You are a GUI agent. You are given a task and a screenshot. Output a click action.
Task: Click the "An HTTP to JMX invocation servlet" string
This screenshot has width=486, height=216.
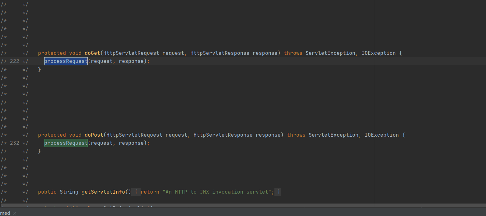tap(217, 192)
